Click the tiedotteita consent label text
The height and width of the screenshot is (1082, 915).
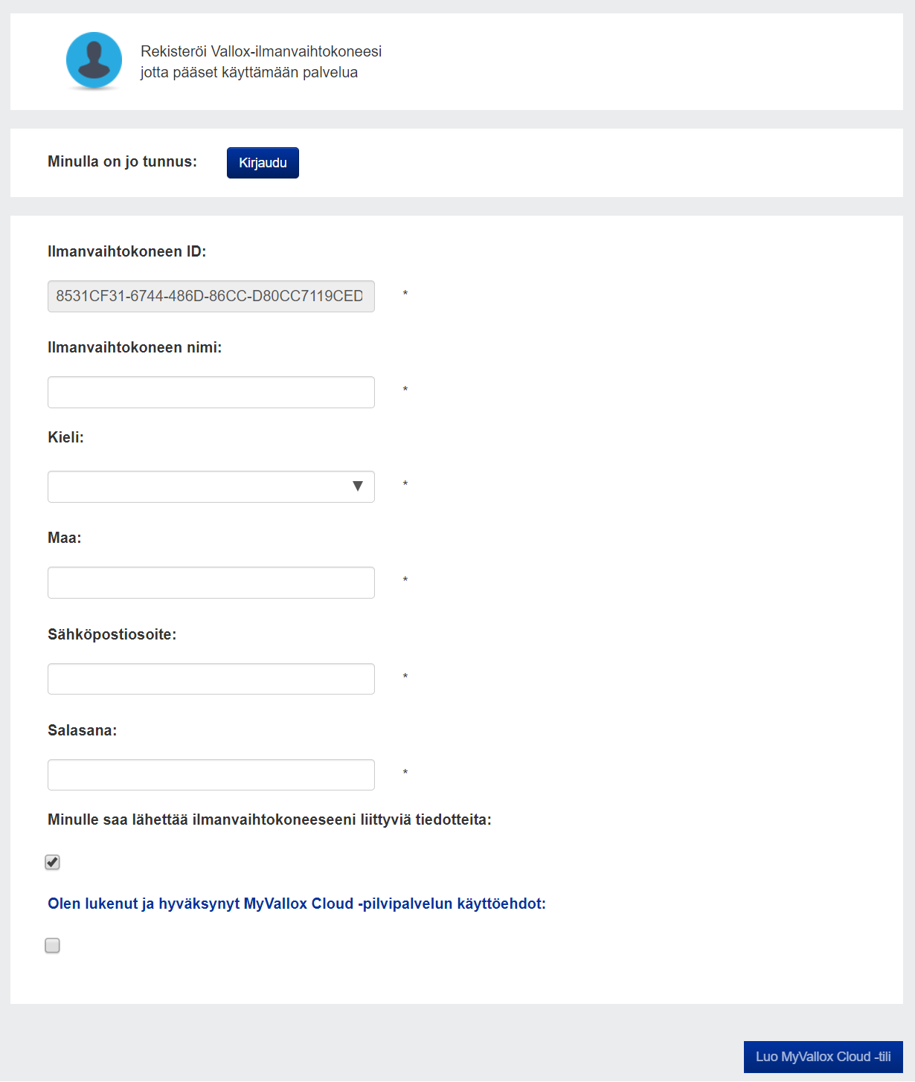point(269,819)
